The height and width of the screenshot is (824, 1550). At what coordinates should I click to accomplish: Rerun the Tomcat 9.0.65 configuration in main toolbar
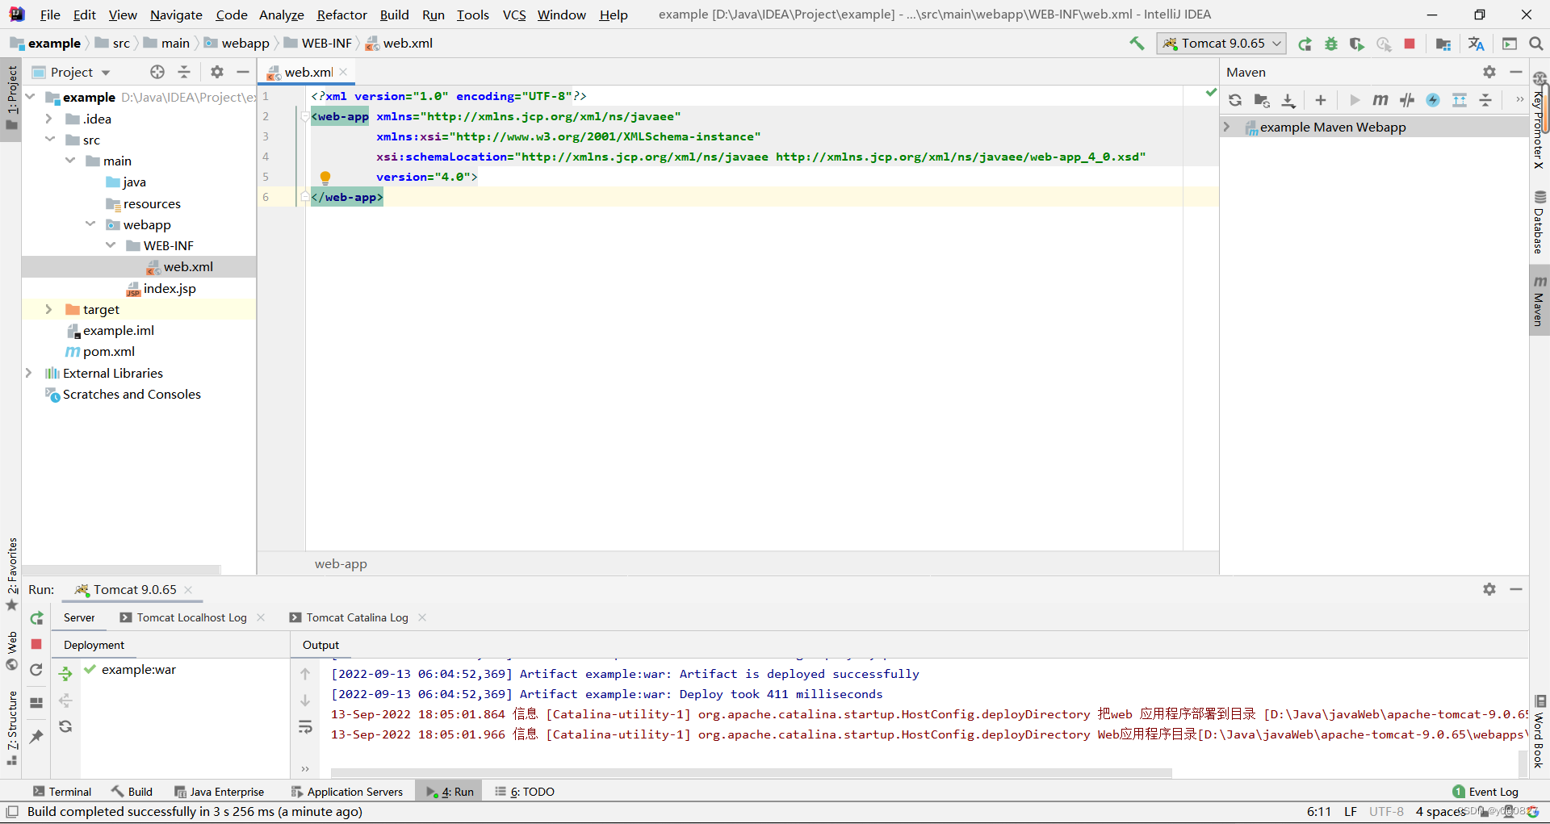1305,44
